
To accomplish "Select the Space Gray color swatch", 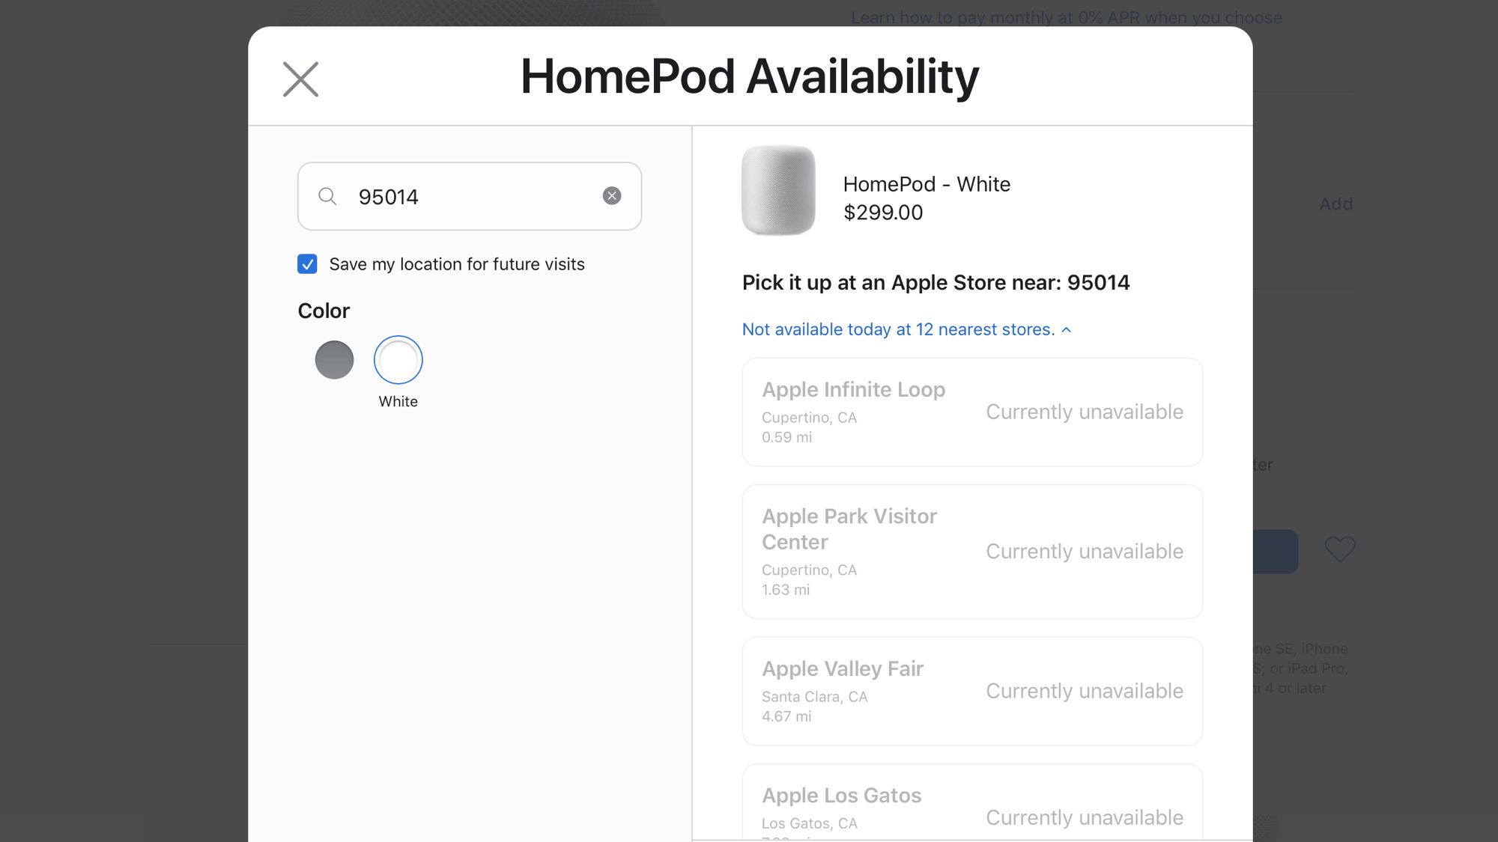I will pyautogui.click(x=334, y=360).
